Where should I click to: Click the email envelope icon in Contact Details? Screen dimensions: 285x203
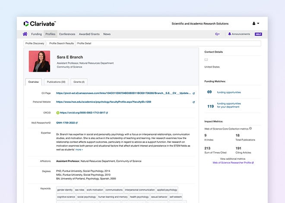pos(206,60)
